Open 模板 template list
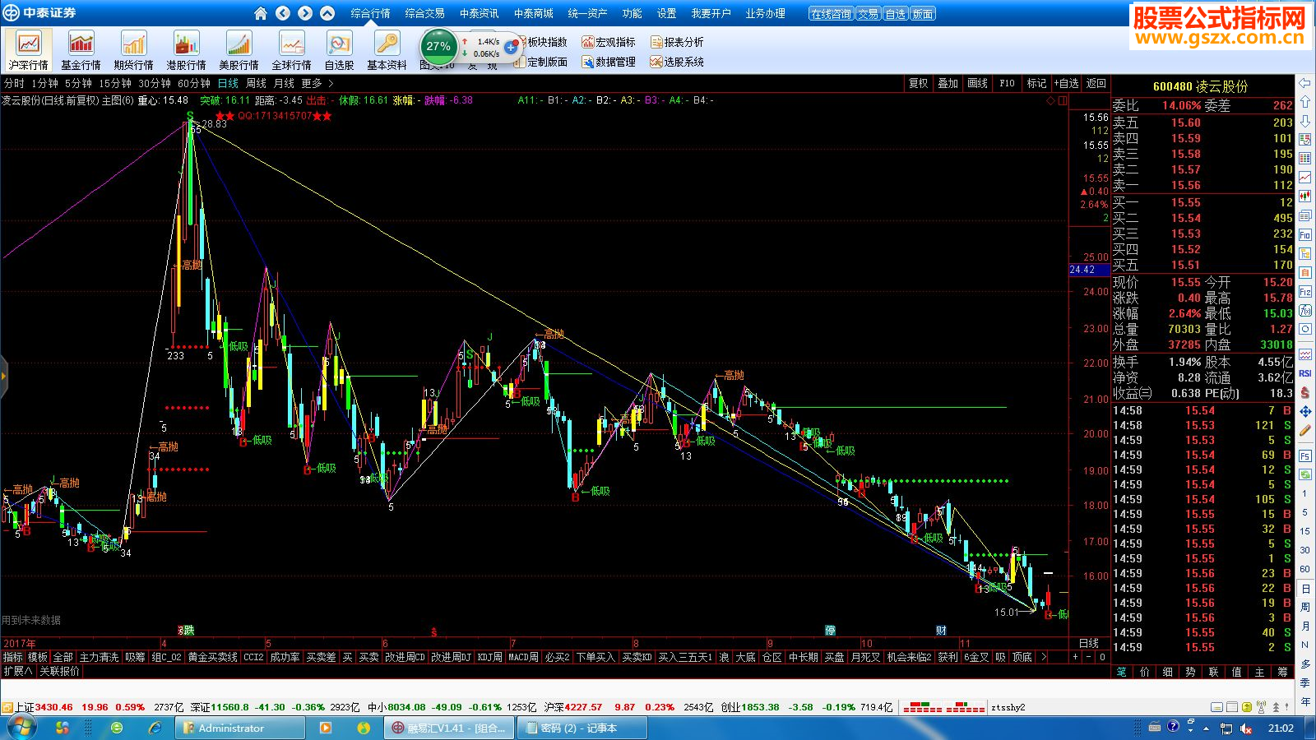1316x740 pixels. click(x=38, y=657)
